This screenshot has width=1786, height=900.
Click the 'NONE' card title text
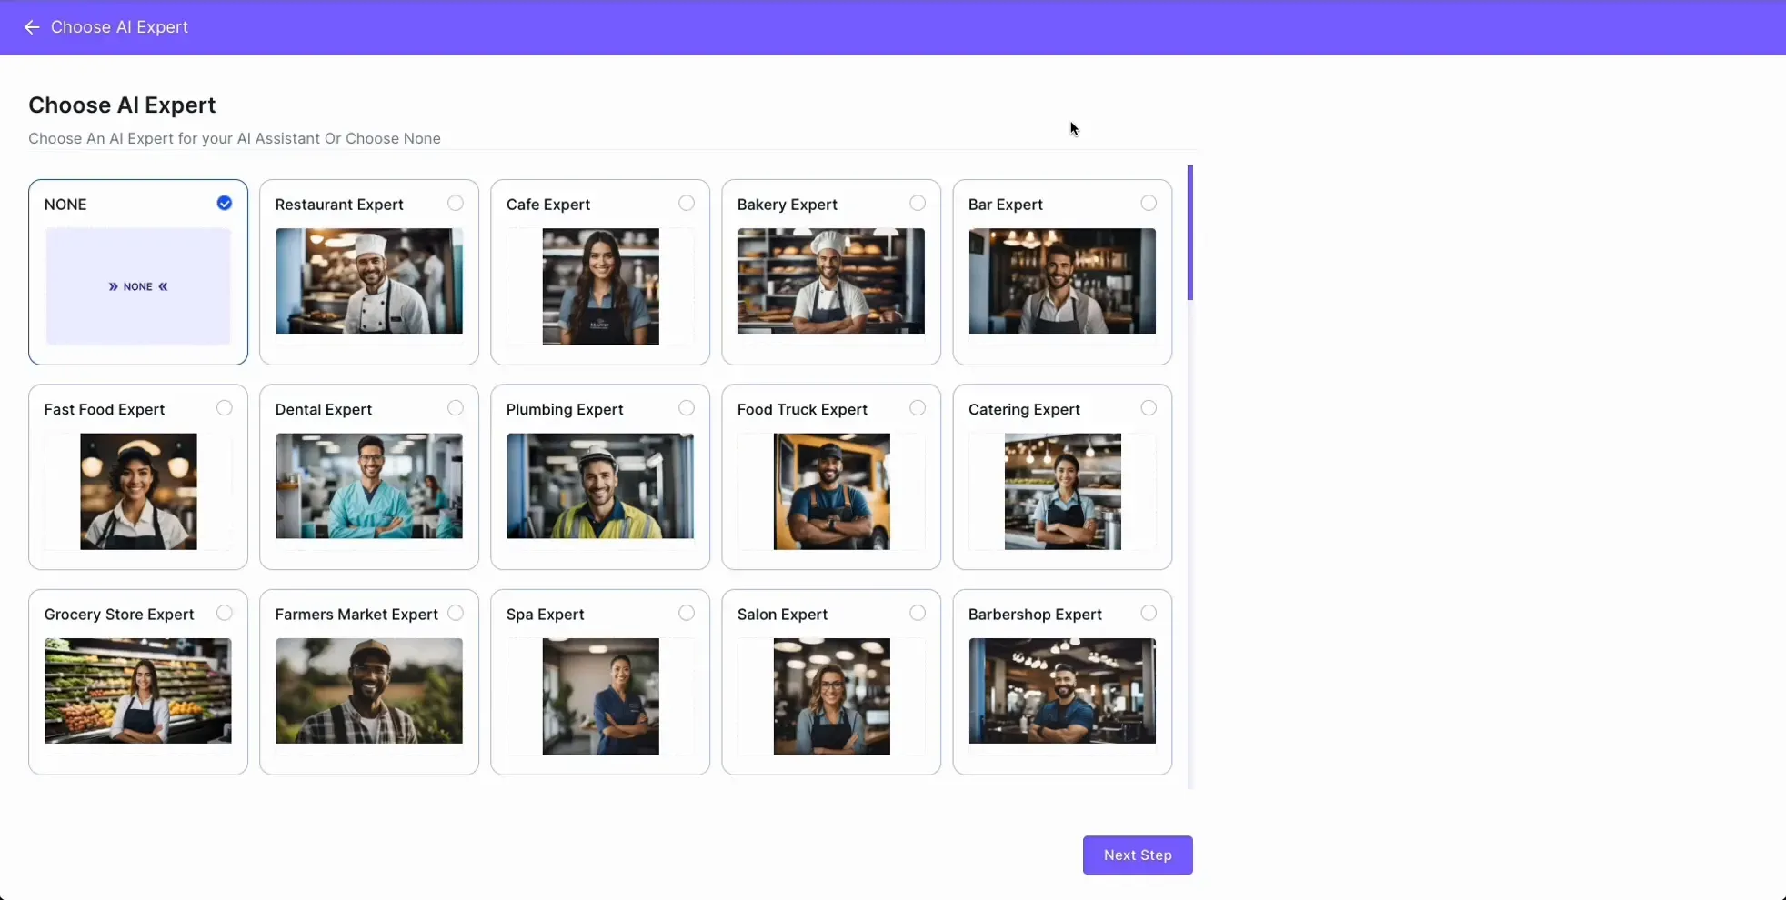pos(65,205)
